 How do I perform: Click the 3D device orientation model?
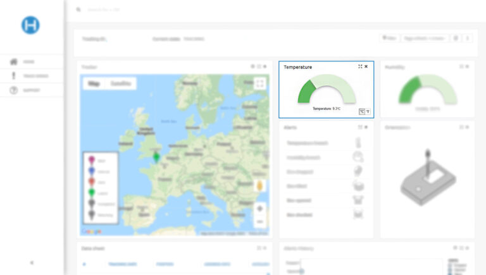coord(428,178)
